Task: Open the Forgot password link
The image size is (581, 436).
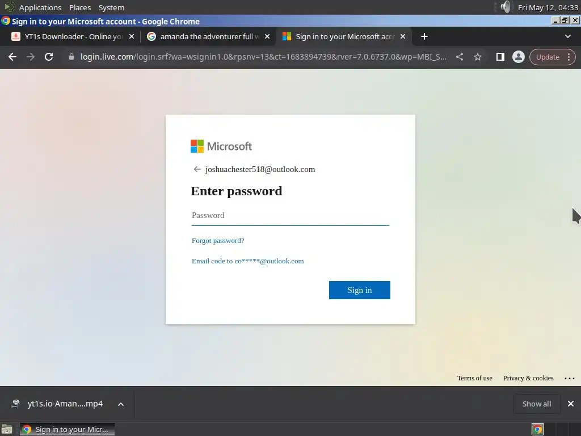Action: pos(218,241)
